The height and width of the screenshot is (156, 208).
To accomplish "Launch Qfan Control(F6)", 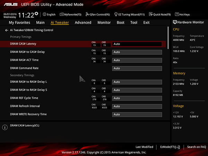I will [x=100, y=15].
